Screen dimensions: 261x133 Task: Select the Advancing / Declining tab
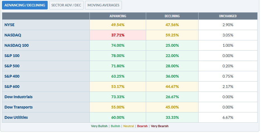tap(25, 5)
